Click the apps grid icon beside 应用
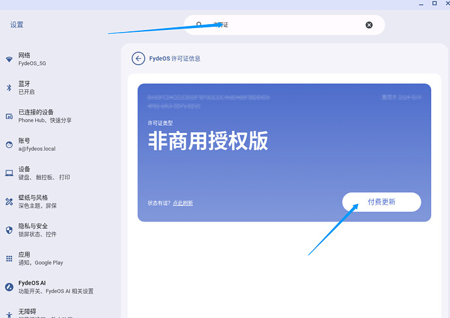 pyautogui.click(x=9, y=259)
